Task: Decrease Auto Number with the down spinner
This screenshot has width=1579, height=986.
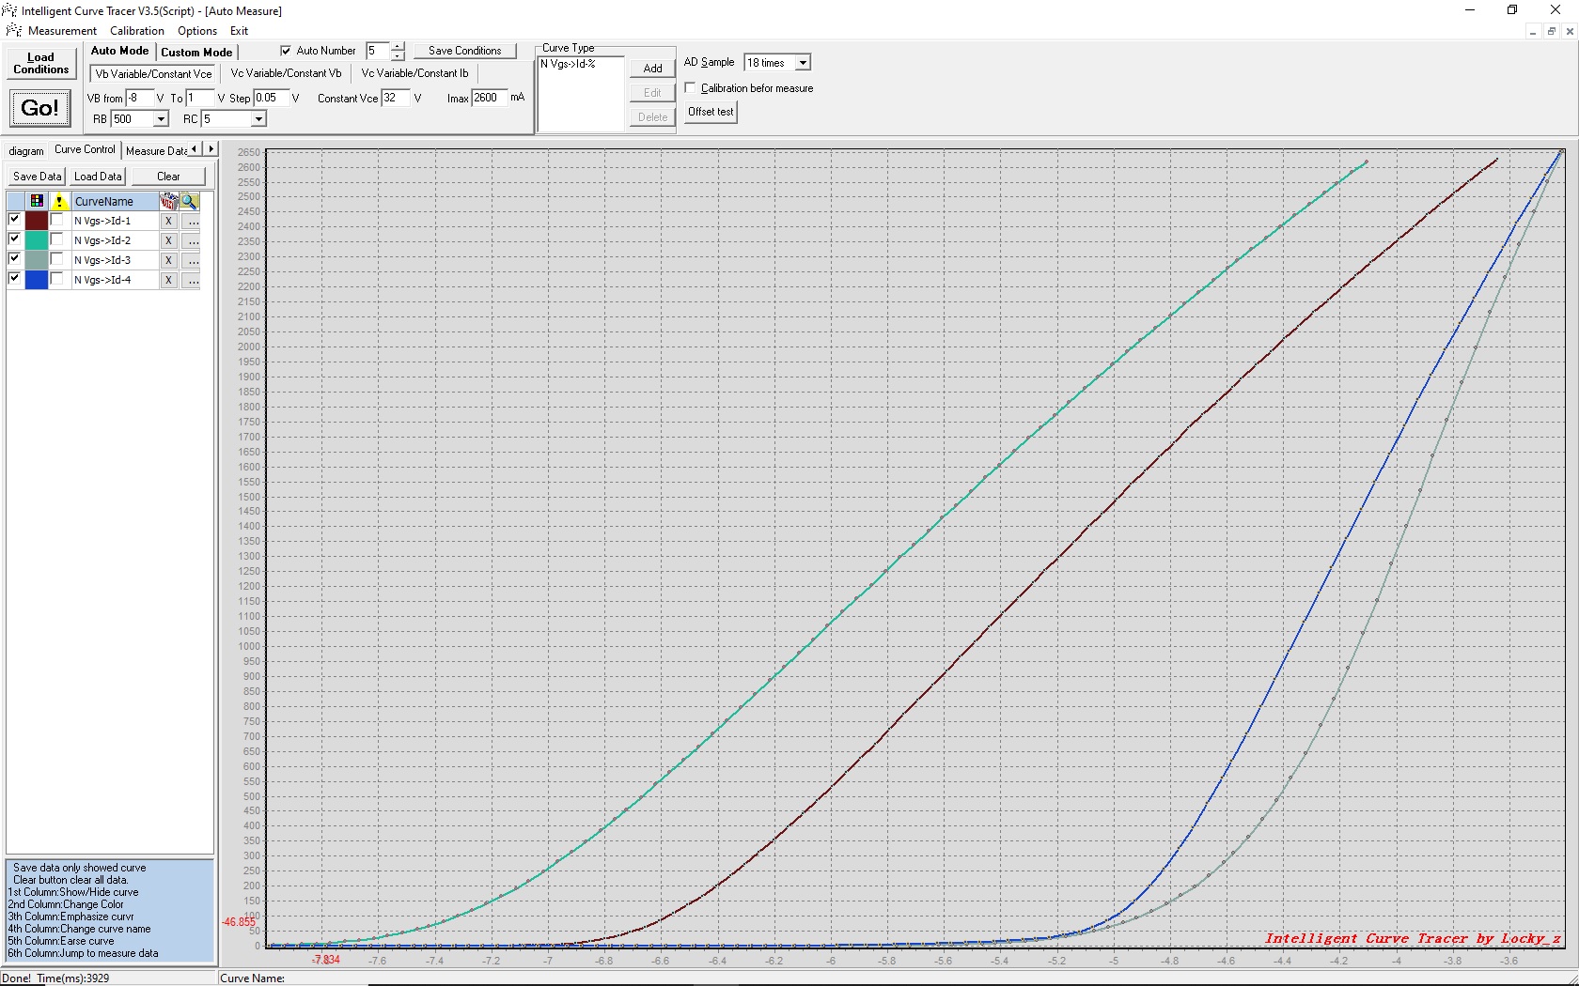Action: [x=398, y=55]
